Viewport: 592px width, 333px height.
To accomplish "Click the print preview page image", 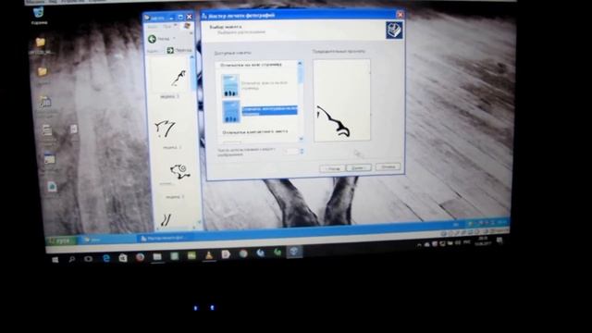I will click(x=341, y=101).
